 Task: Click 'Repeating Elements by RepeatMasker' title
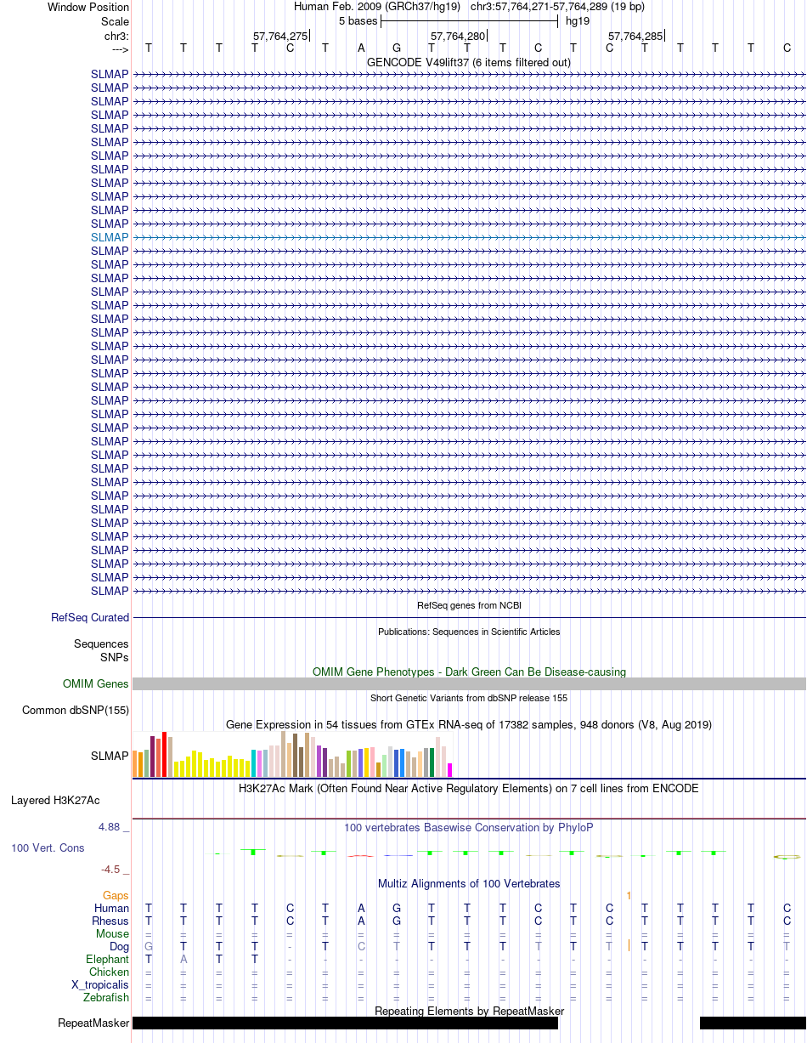(469, 1011)
